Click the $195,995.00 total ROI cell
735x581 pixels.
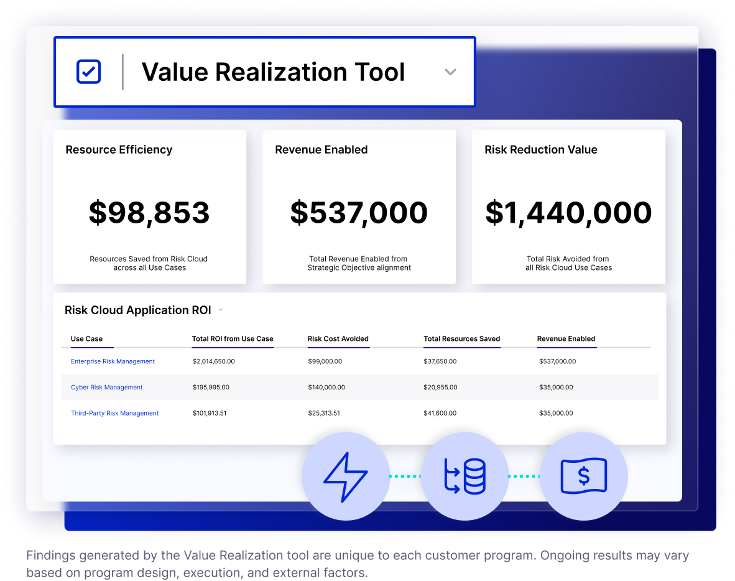tap(211, 388)
